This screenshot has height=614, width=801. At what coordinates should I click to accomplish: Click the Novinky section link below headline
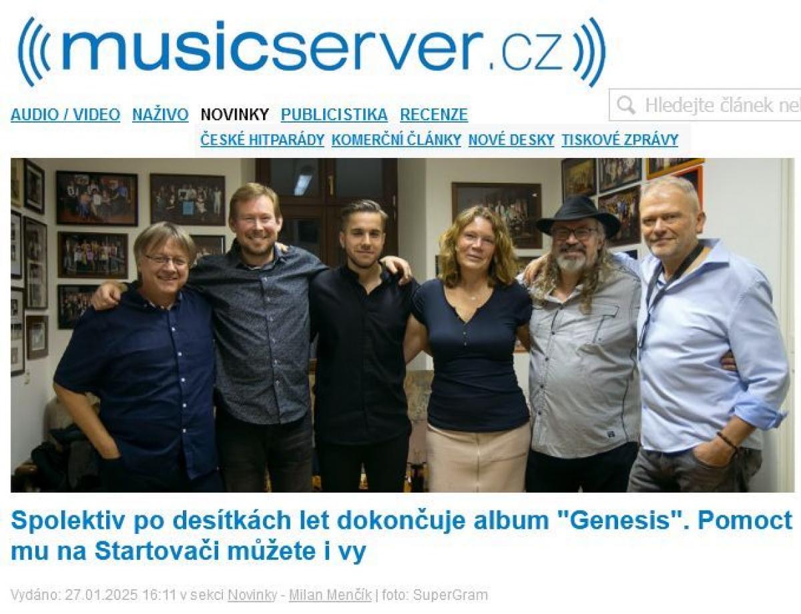point(252,595)
